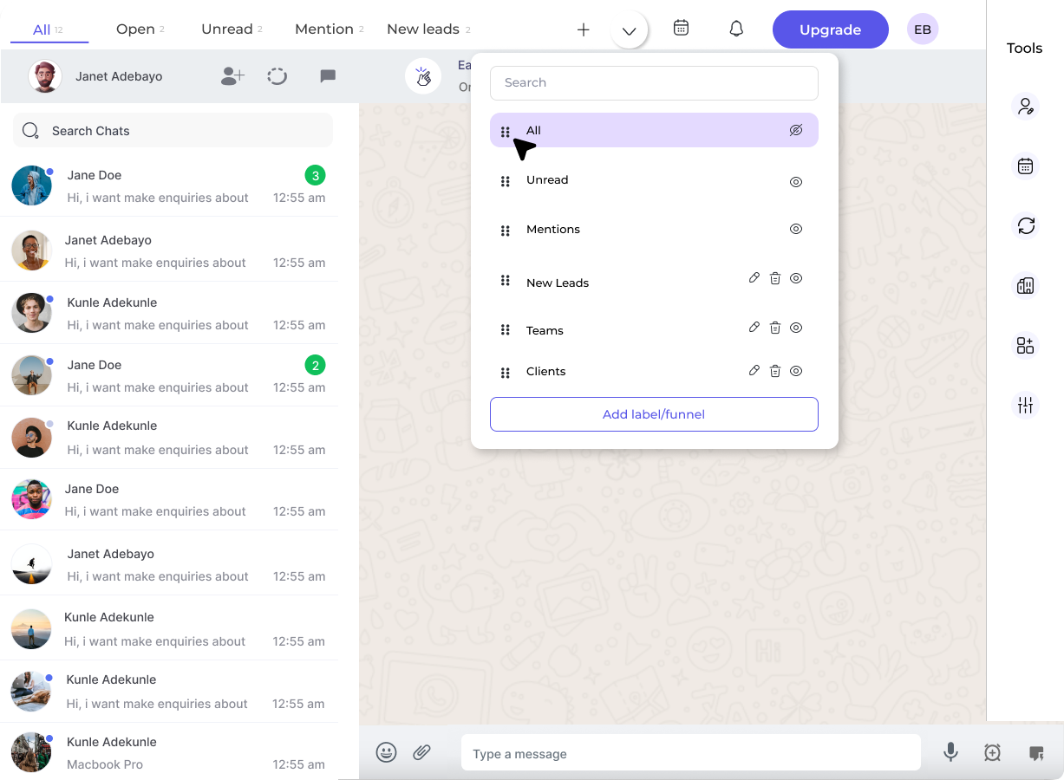Open the chat with Macbook Pro preview
Screen dimensions: 1064x780
pyautogui.click(x=169, y=752)
